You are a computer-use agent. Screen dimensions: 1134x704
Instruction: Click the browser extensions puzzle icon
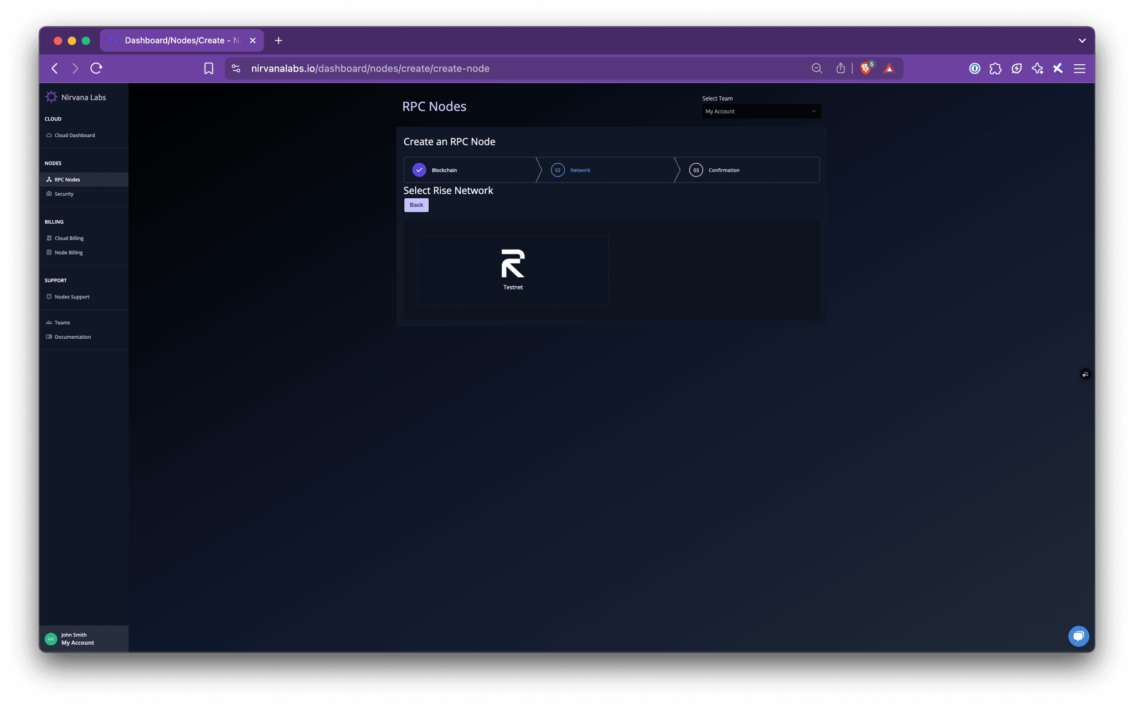[x=995, y=68]
